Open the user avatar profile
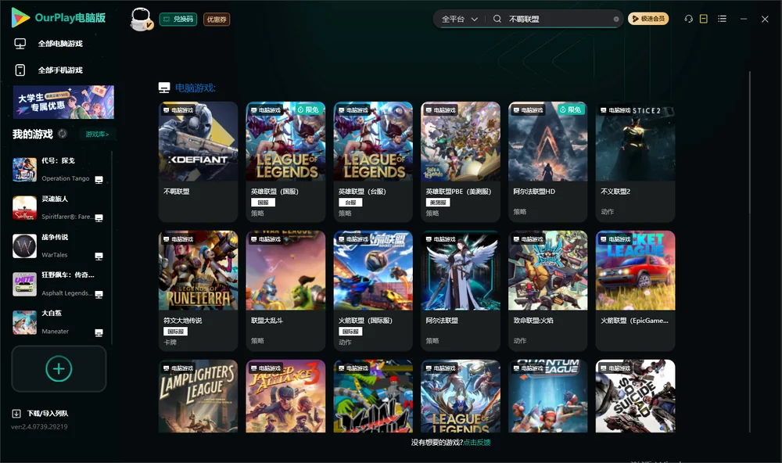The height and width of the screenshot is (463, 782). (x=141, y=19)
